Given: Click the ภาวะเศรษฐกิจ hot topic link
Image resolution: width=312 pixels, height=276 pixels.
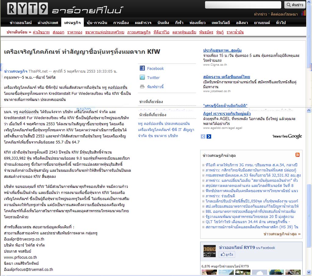Looking at the screenshot, I should pos(139,32).
